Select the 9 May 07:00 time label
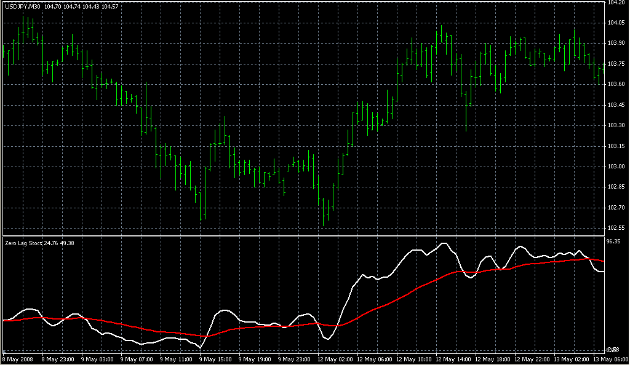 click(x=137, y=359)
